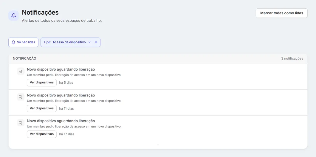Click the NOTIFICAÇÃO column header
Image resolution: width=316 pixels, height=157 pixels.
tap(24, 59)
